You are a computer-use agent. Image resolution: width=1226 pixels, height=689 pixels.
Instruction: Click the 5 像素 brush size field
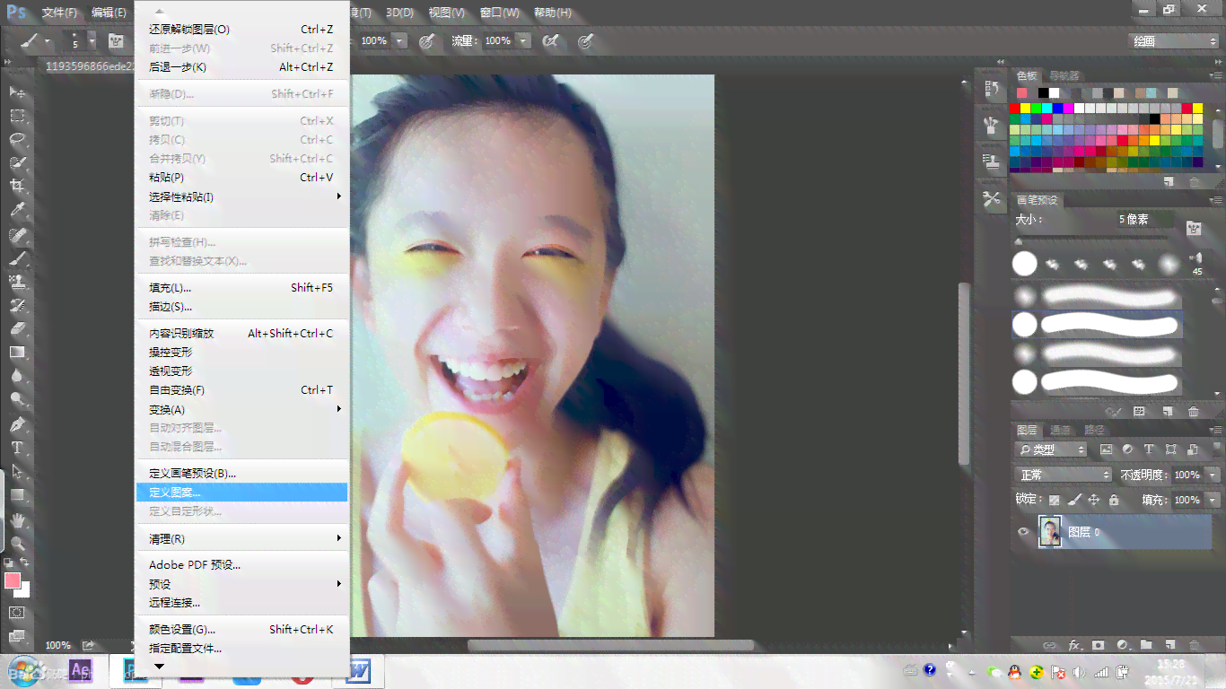(x=1144, y=219)
